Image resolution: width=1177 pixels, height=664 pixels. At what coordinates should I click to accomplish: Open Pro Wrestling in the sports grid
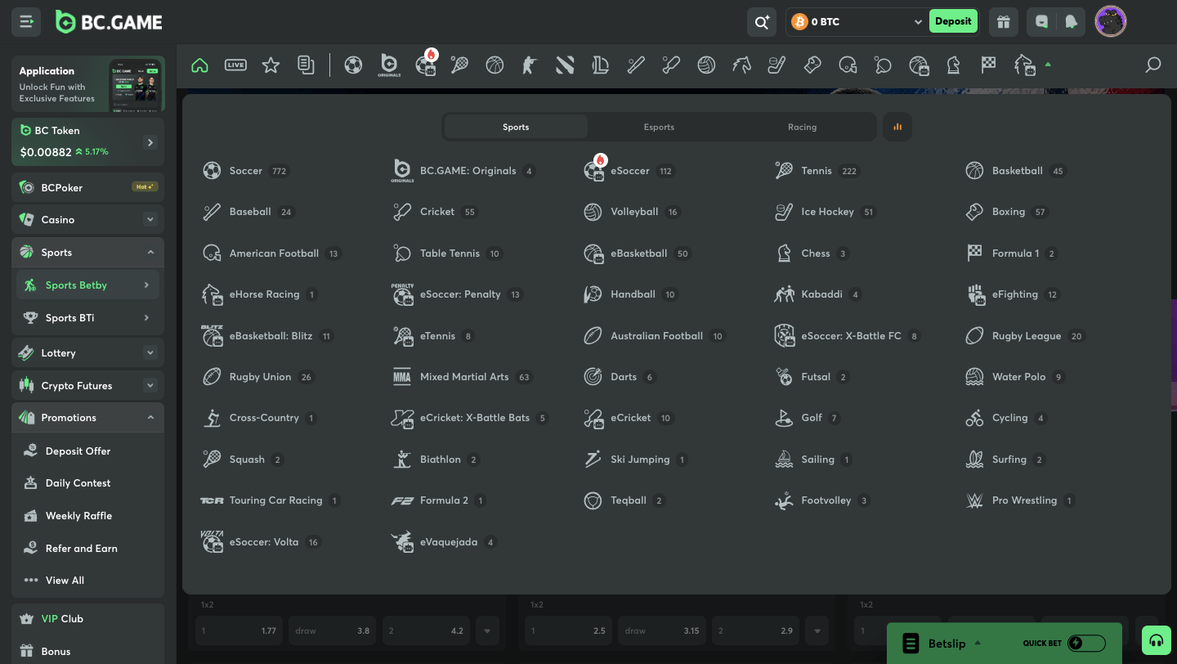point(1021,500)
